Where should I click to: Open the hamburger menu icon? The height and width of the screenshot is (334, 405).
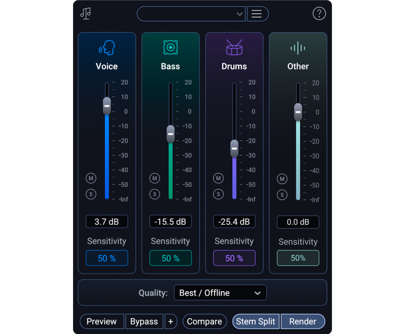click(x=257, y=14)
